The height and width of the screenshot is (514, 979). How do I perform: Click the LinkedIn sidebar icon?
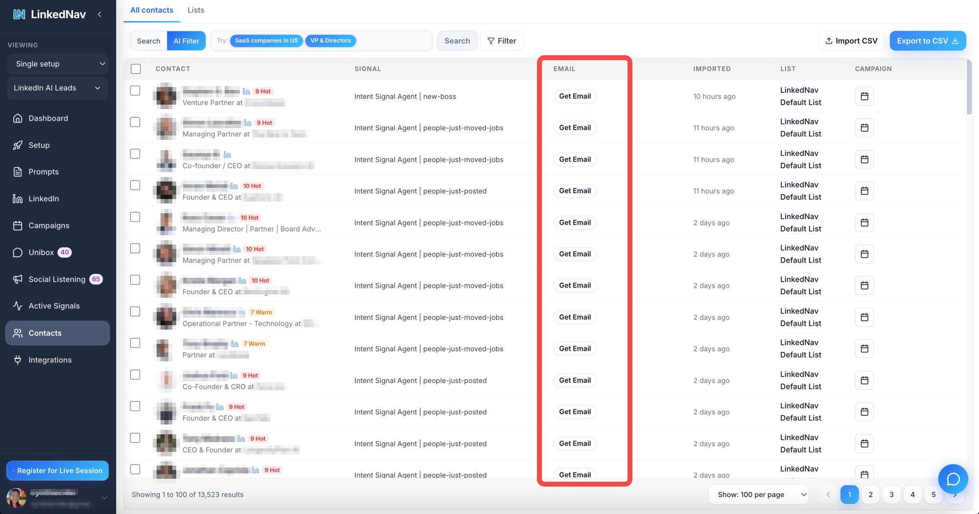(x=18, y=199)
